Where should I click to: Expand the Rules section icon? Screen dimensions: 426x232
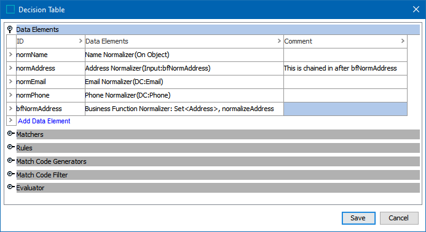click(10, 147)
